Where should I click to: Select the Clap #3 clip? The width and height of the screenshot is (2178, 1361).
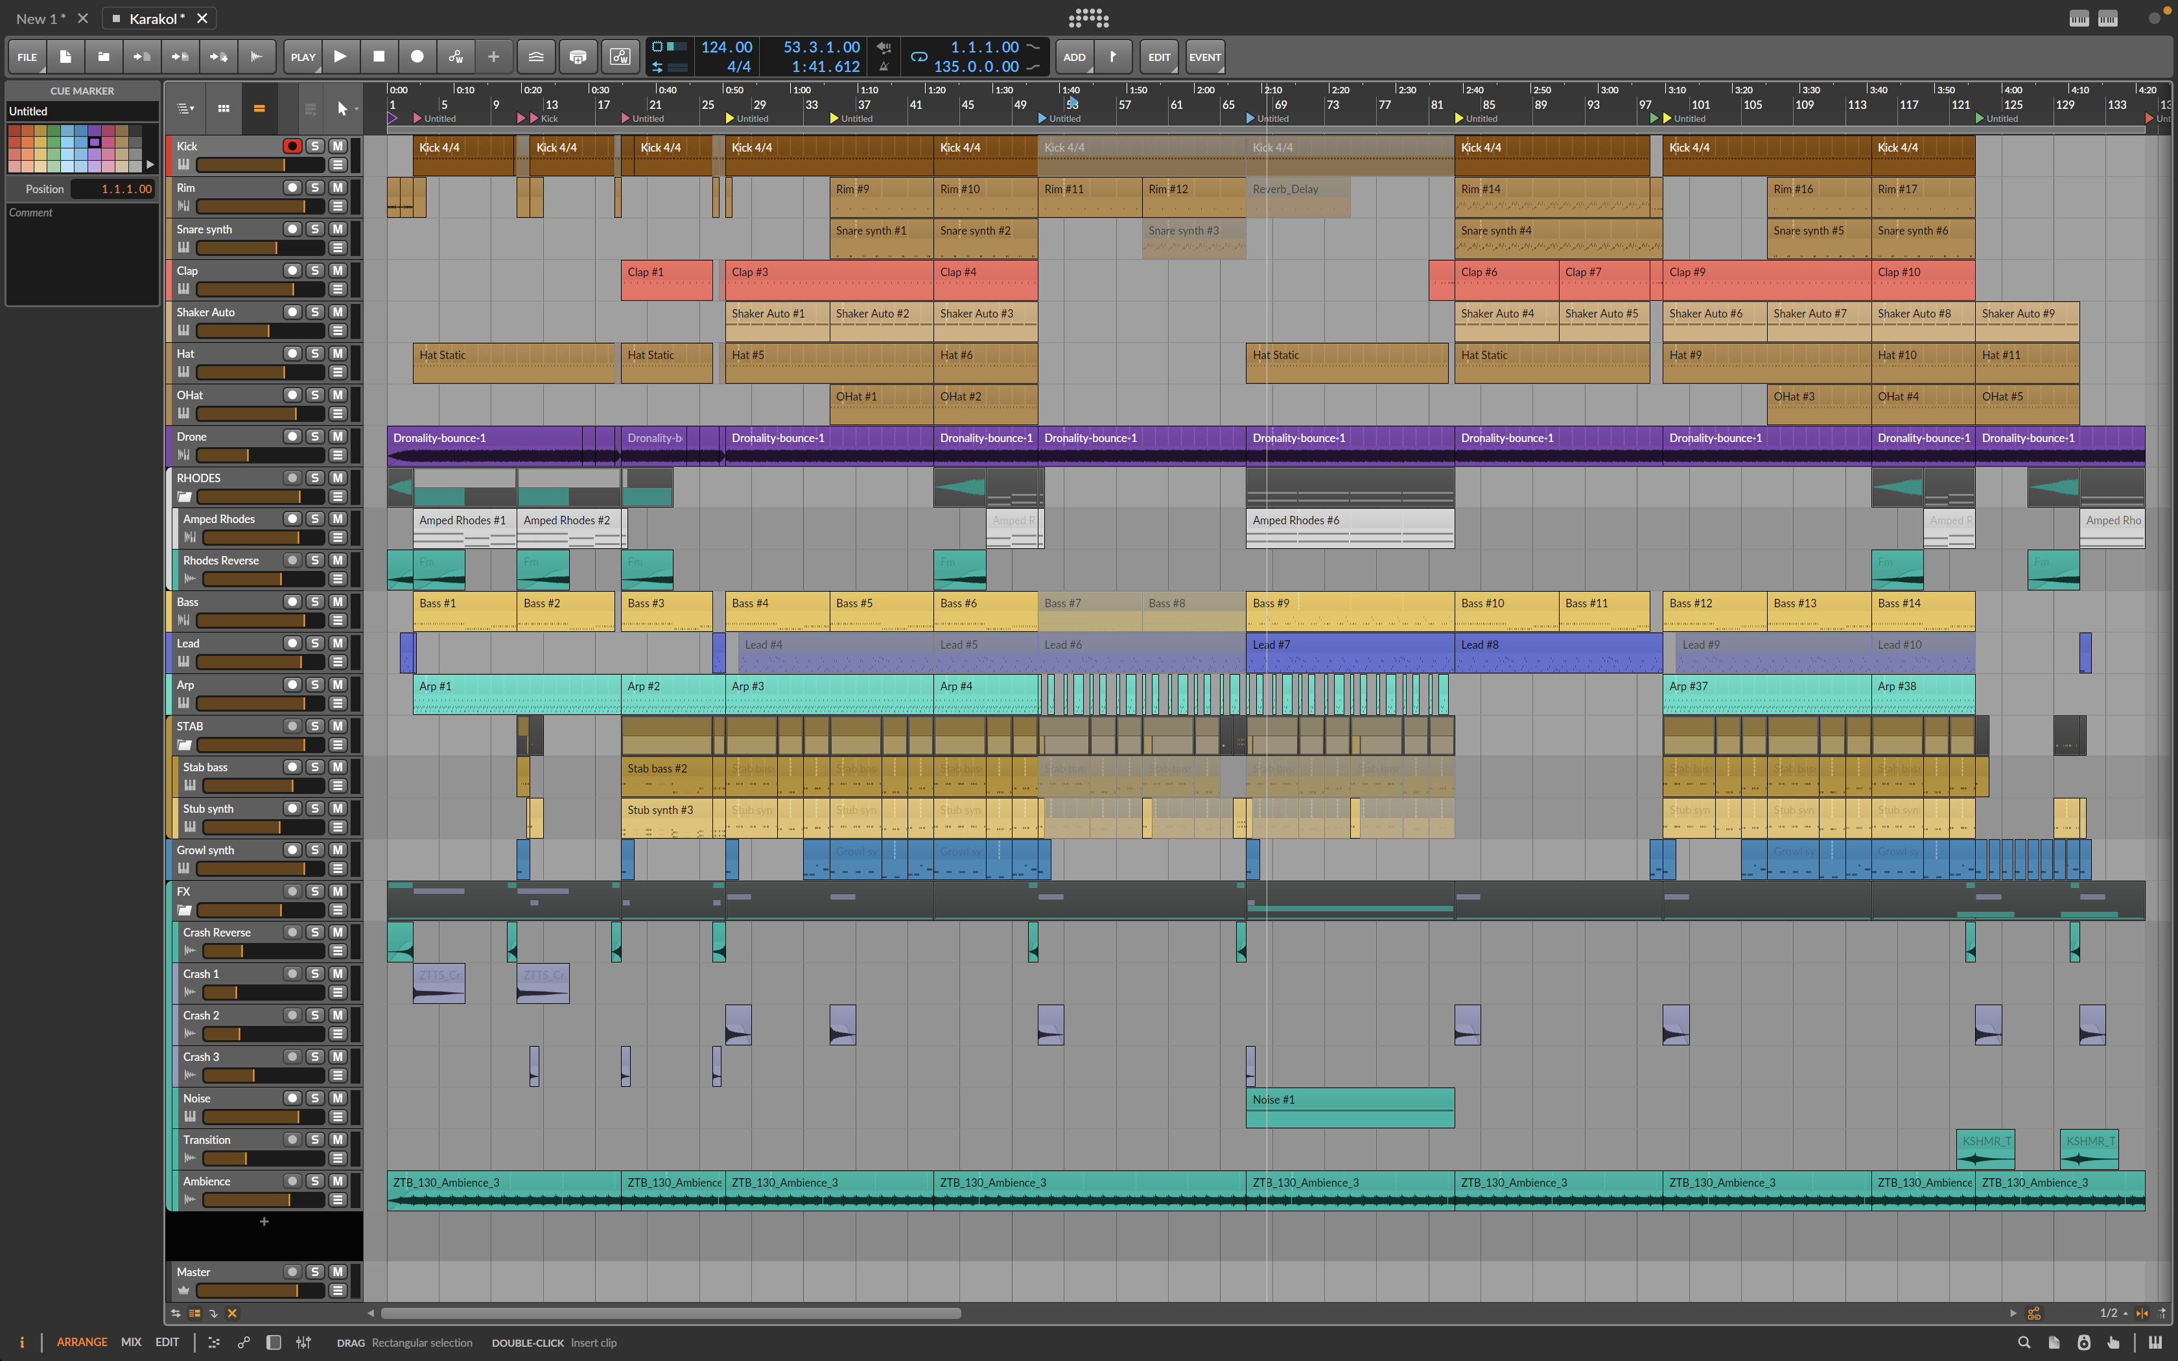pyautogui.click(x=830, y=280)
